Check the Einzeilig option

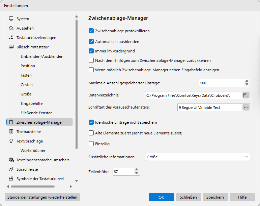(x=91, y=144)
